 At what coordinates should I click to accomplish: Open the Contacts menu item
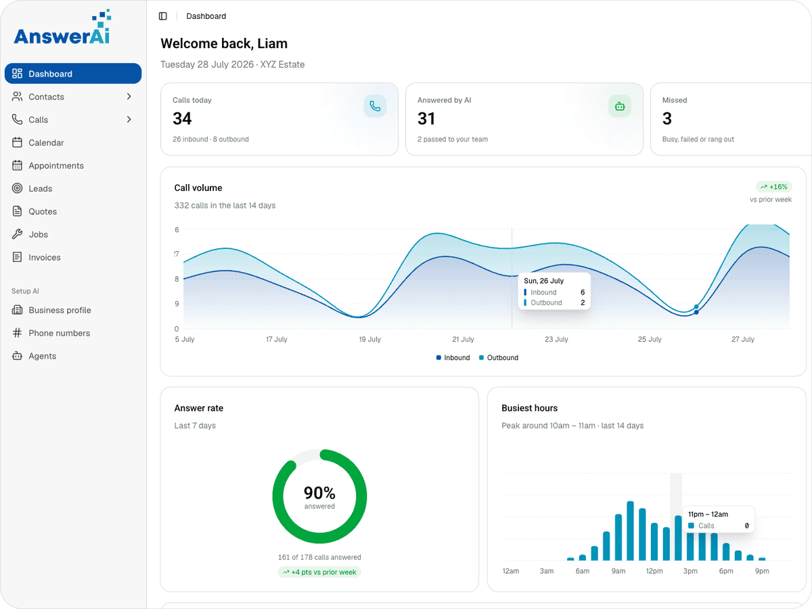(73, 97)
